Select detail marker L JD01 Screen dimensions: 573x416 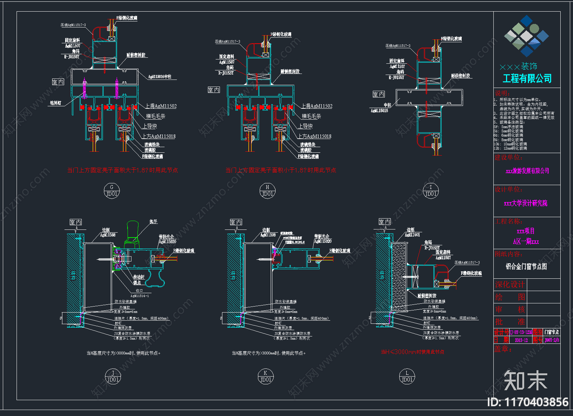pos(407,376)
